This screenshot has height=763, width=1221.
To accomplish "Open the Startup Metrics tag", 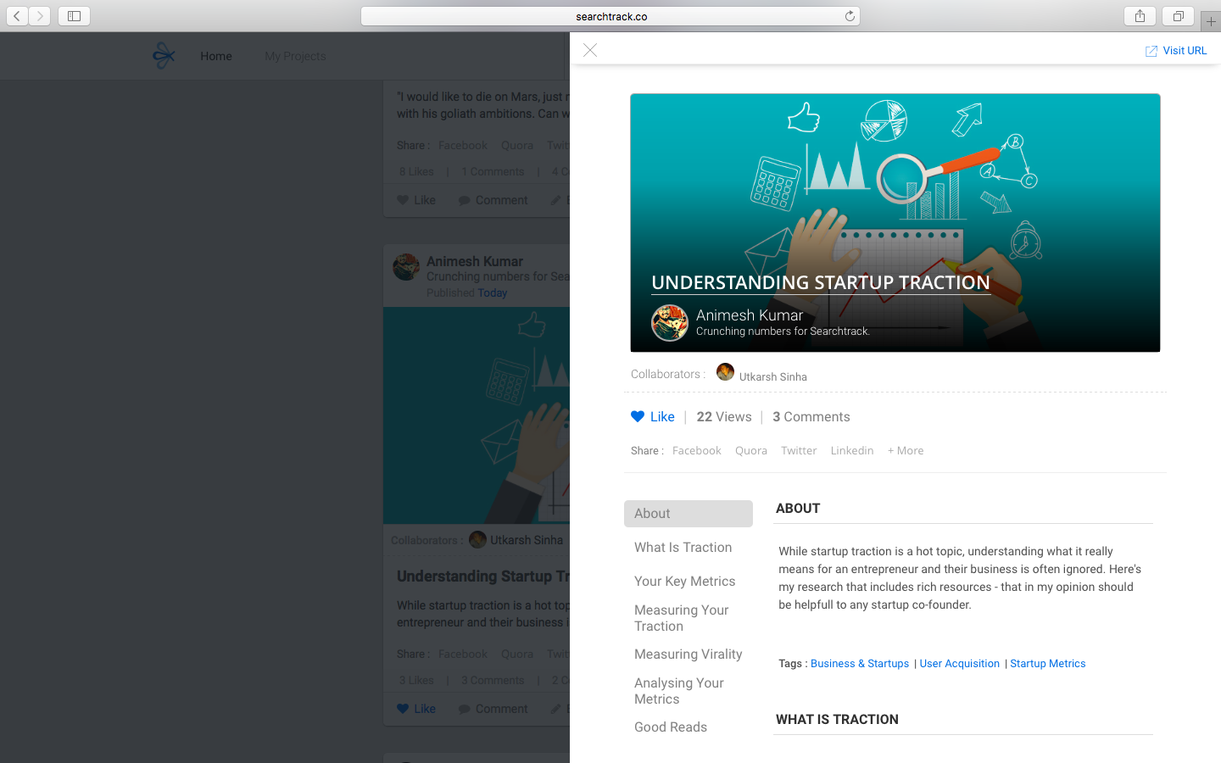I will click(1048, 664).
